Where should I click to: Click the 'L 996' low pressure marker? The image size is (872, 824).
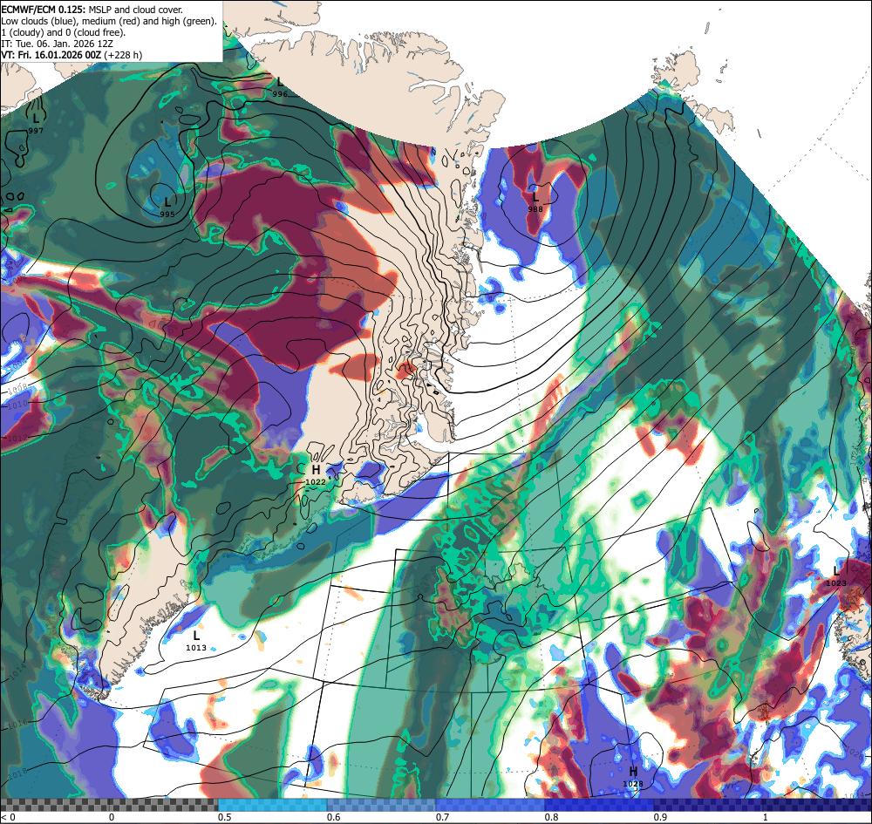coord(280,87)
